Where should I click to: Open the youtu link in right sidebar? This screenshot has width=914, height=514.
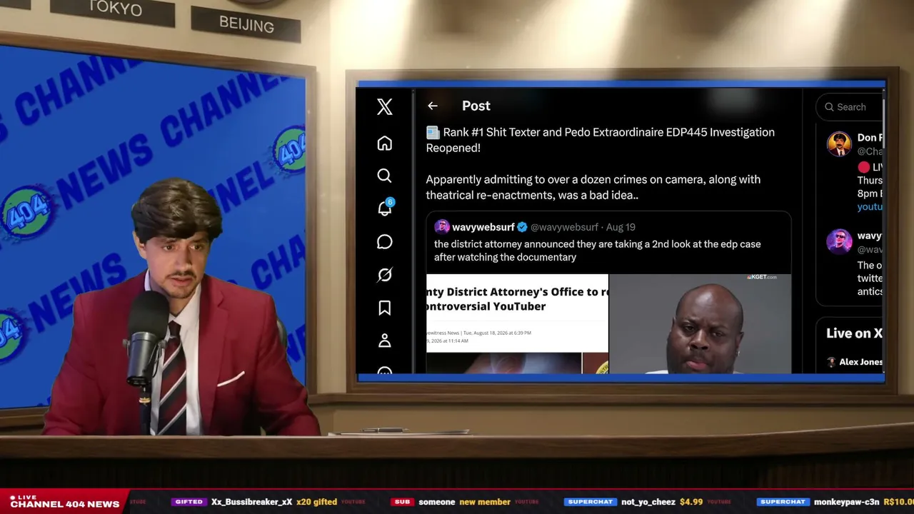pos(870,207)
